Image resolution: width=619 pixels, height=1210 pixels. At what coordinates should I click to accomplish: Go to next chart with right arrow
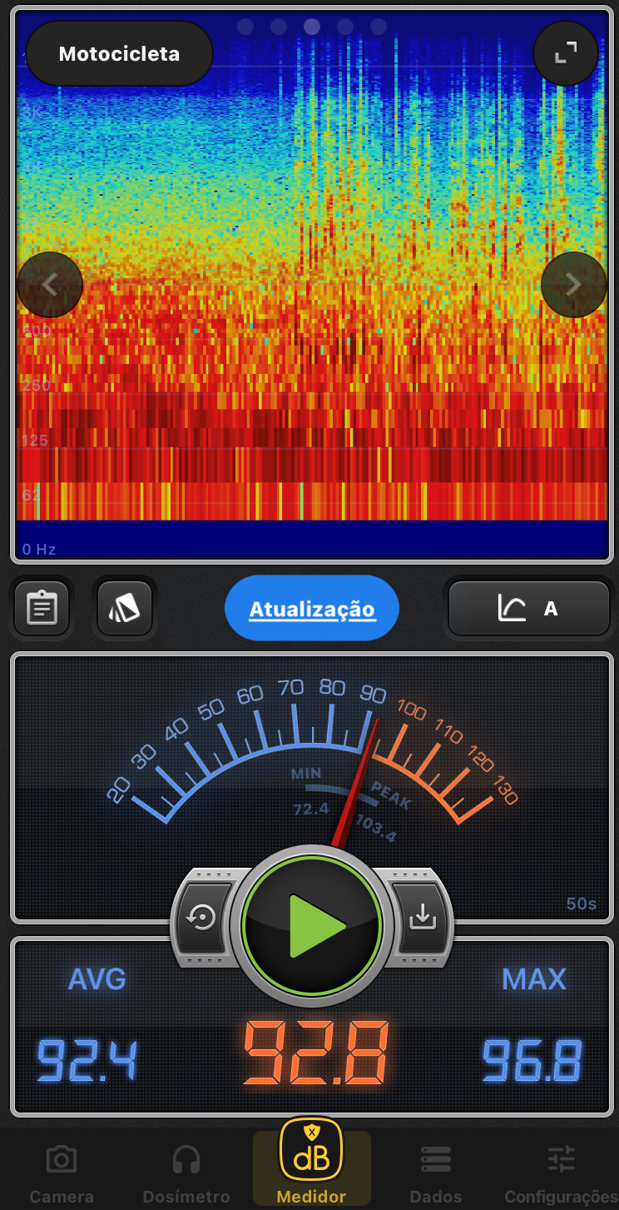[573, 285]
